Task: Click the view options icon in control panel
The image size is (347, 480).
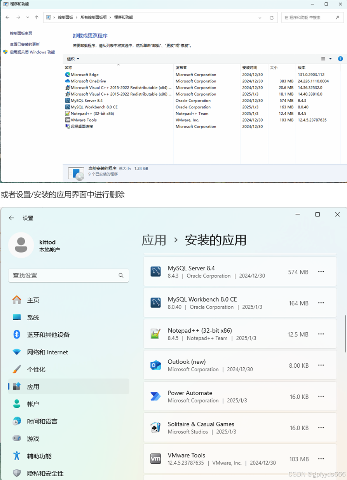Action: [x=323, y=59]
